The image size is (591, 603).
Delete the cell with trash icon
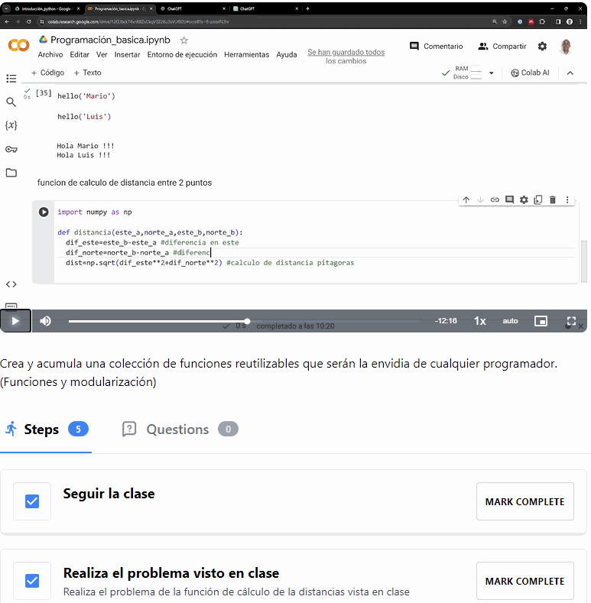(553, 199)
